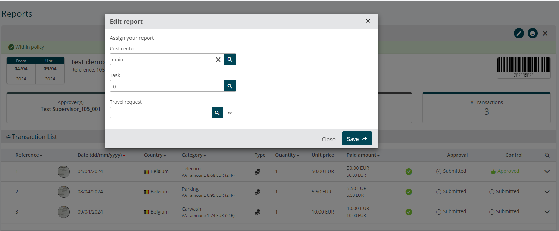Click the Travel request search icon

point(217,113)
